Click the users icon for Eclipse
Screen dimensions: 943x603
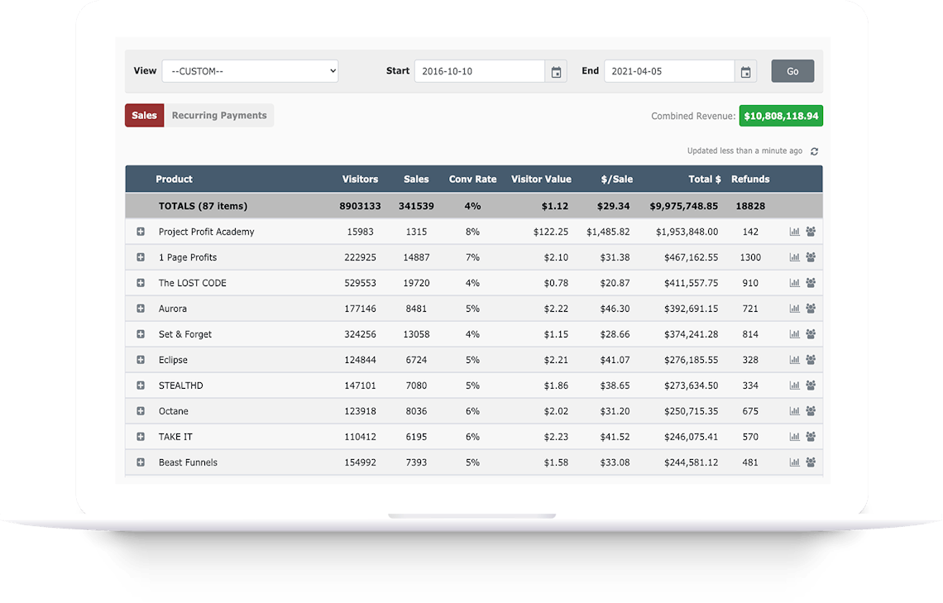pyautogui.click(x=811, y=360)
